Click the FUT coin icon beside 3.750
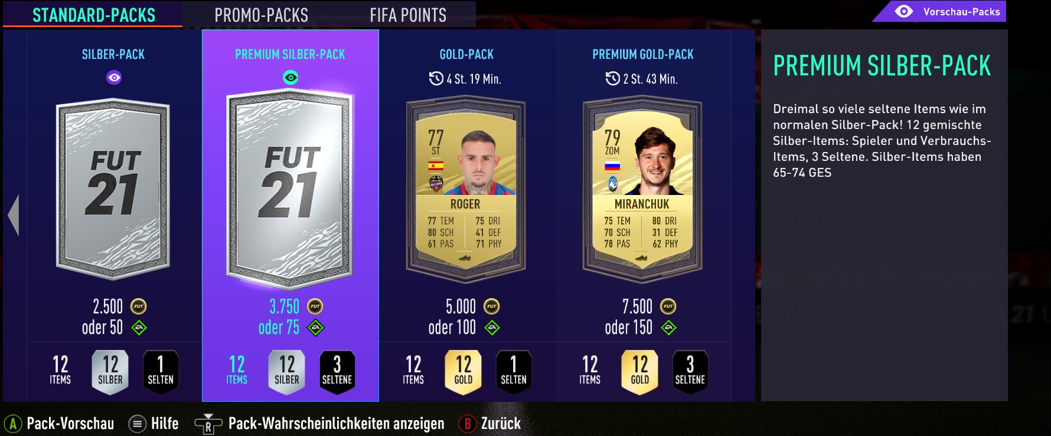 click(x=315, y=306)
